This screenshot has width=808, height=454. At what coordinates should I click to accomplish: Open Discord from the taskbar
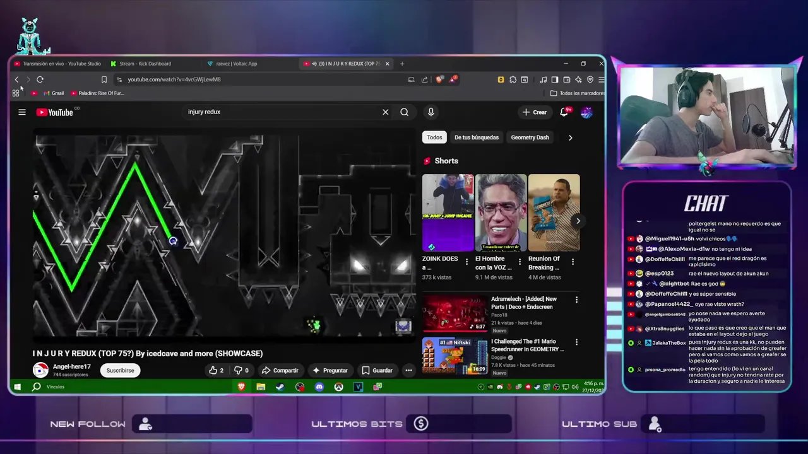click(319, 387)
